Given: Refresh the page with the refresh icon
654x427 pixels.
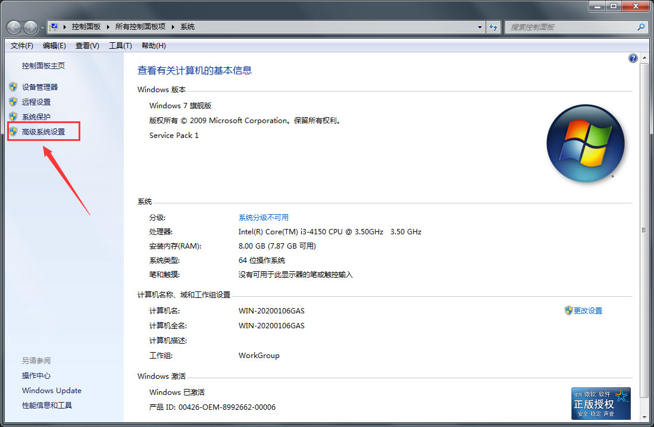Looking at the screenshot, I should coord(493,27).
